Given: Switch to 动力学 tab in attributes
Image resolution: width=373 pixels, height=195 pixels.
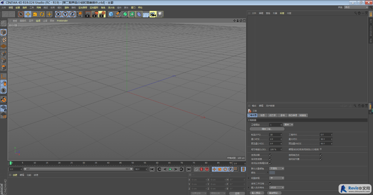Looking at the screenshot, I should click(x=273, y=115).
